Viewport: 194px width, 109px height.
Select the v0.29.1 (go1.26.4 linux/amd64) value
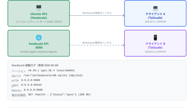[x=52, y=71]
